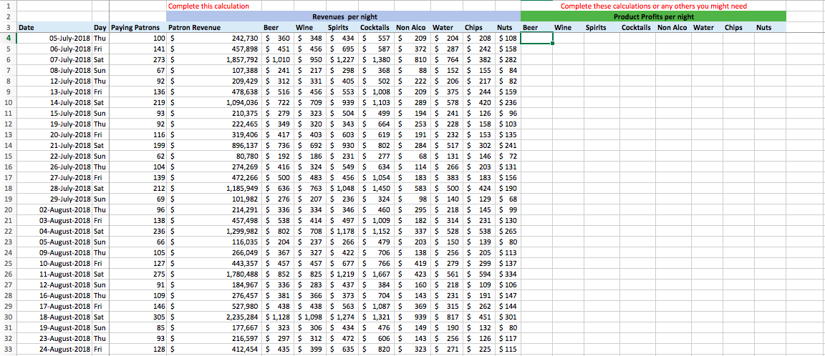
Task: Select the Patron Revenue header cell
Action: 213,27
